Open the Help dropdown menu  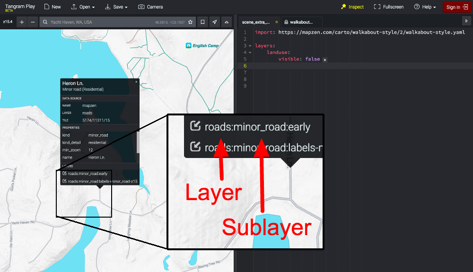pyautogui.click(x=425, y=7)
